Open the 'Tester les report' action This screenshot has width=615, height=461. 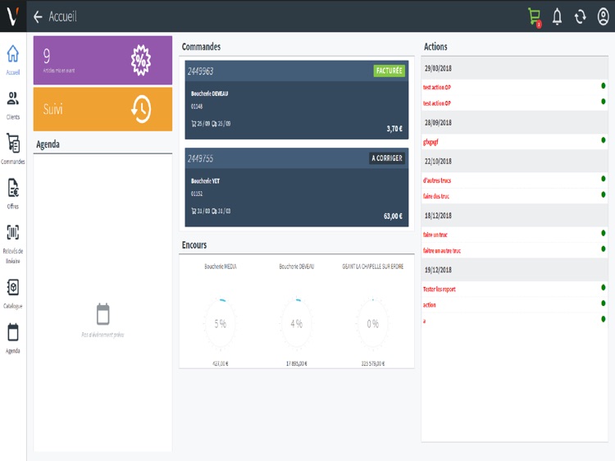pos(514,289)
